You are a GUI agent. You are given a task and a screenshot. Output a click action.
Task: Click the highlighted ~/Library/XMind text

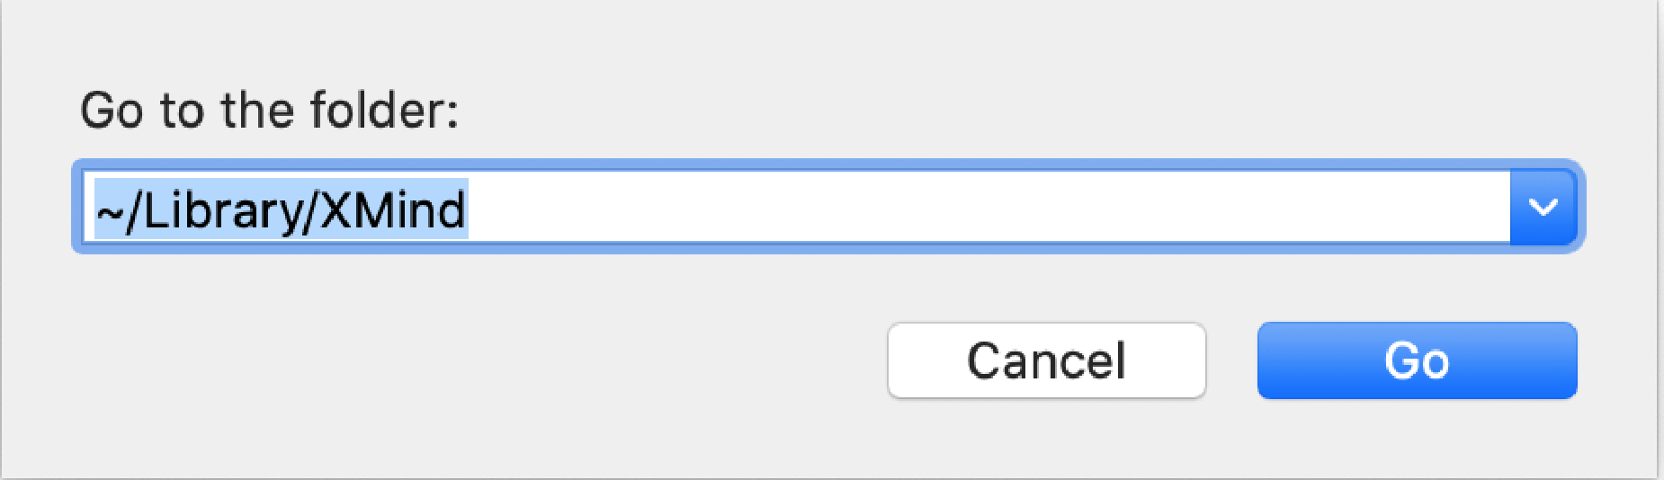click(281, 209)
